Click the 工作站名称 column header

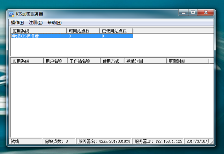point(84,61)
